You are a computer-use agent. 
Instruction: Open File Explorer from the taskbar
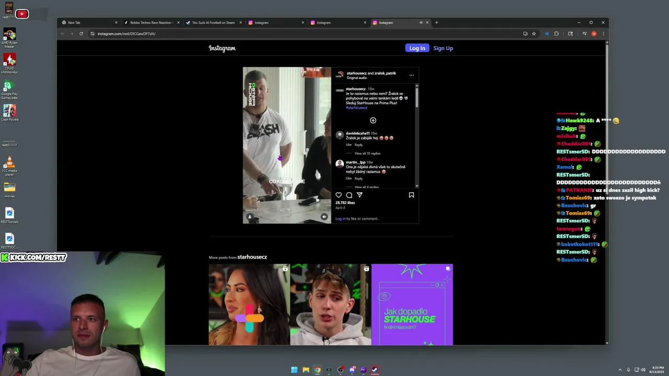click(x=306, y=370)
